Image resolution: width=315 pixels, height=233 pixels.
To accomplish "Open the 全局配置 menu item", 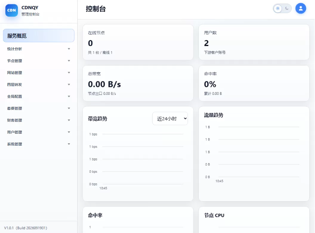I will click(x=39, y=96).
